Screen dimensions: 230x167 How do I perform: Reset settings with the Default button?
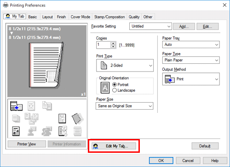coord(205,146)
